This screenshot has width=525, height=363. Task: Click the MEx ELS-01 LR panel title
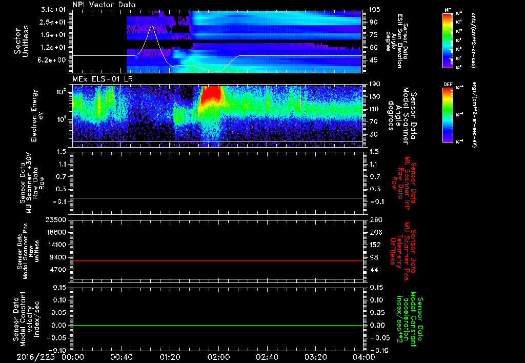pos(103,79)
